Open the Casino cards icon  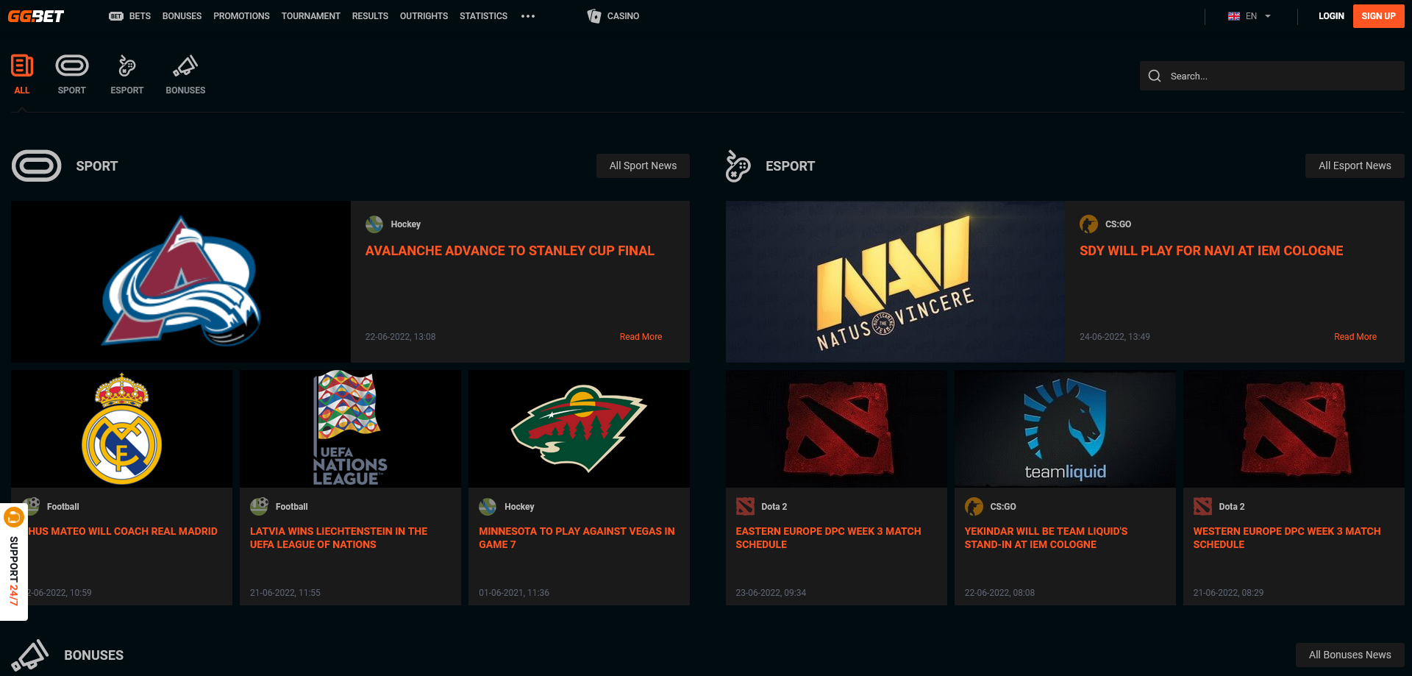[594, 15]
